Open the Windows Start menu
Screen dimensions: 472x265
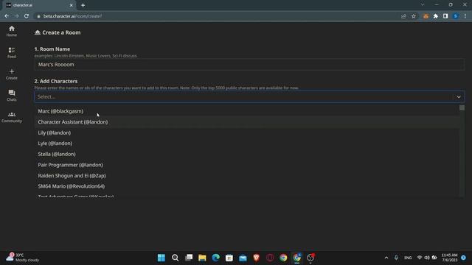click(x=162, y=258)
